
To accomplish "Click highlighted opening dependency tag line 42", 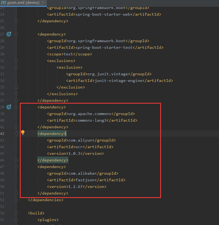I will [52, 134].
